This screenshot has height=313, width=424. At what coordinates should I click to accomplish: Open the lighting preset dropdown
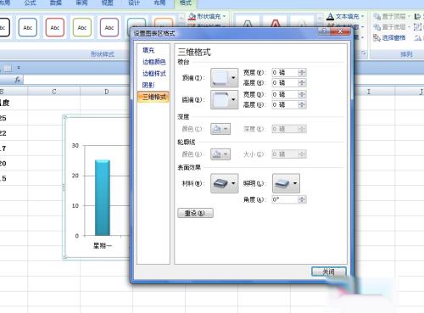pos(286,183)
